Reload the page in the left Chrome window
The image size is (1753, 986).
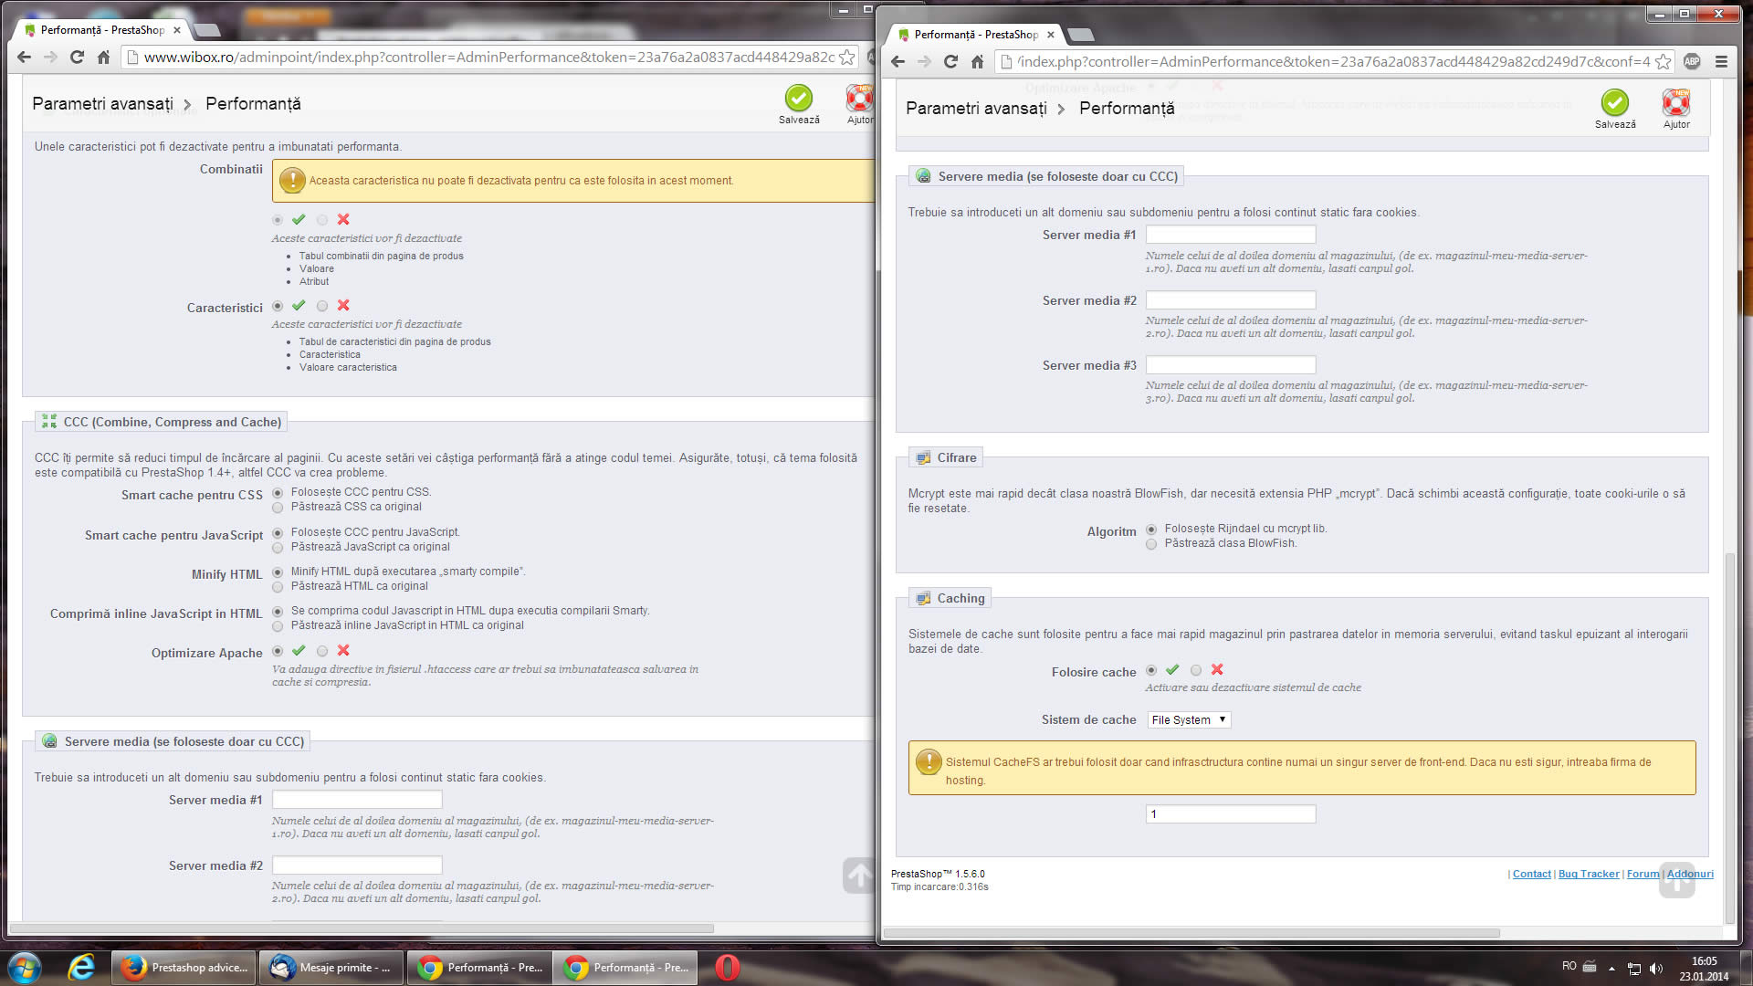(x=77, y=58)
